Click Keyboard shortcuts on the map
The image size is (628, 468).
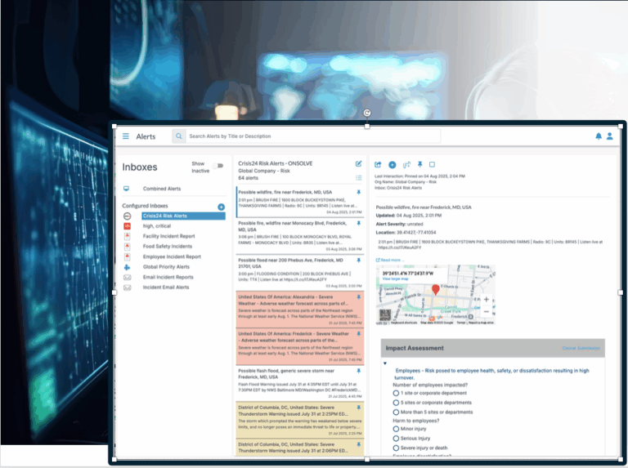click(404, 323)
